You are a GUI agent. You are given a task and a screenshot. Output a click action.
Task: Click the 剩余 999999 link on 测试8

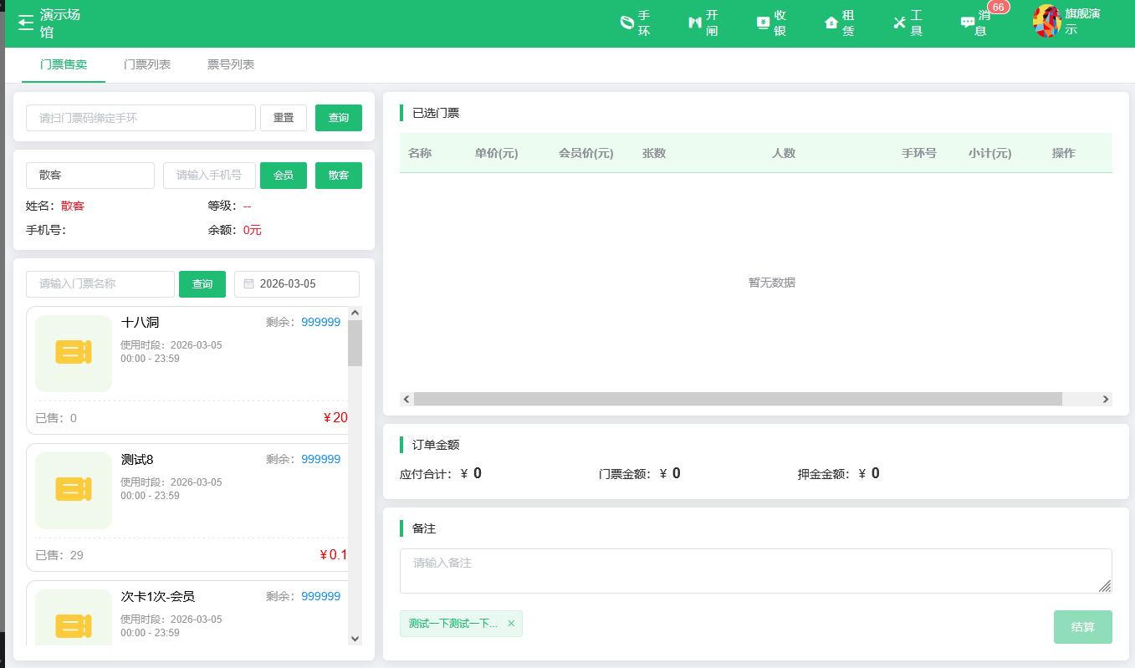click(321, 458)
